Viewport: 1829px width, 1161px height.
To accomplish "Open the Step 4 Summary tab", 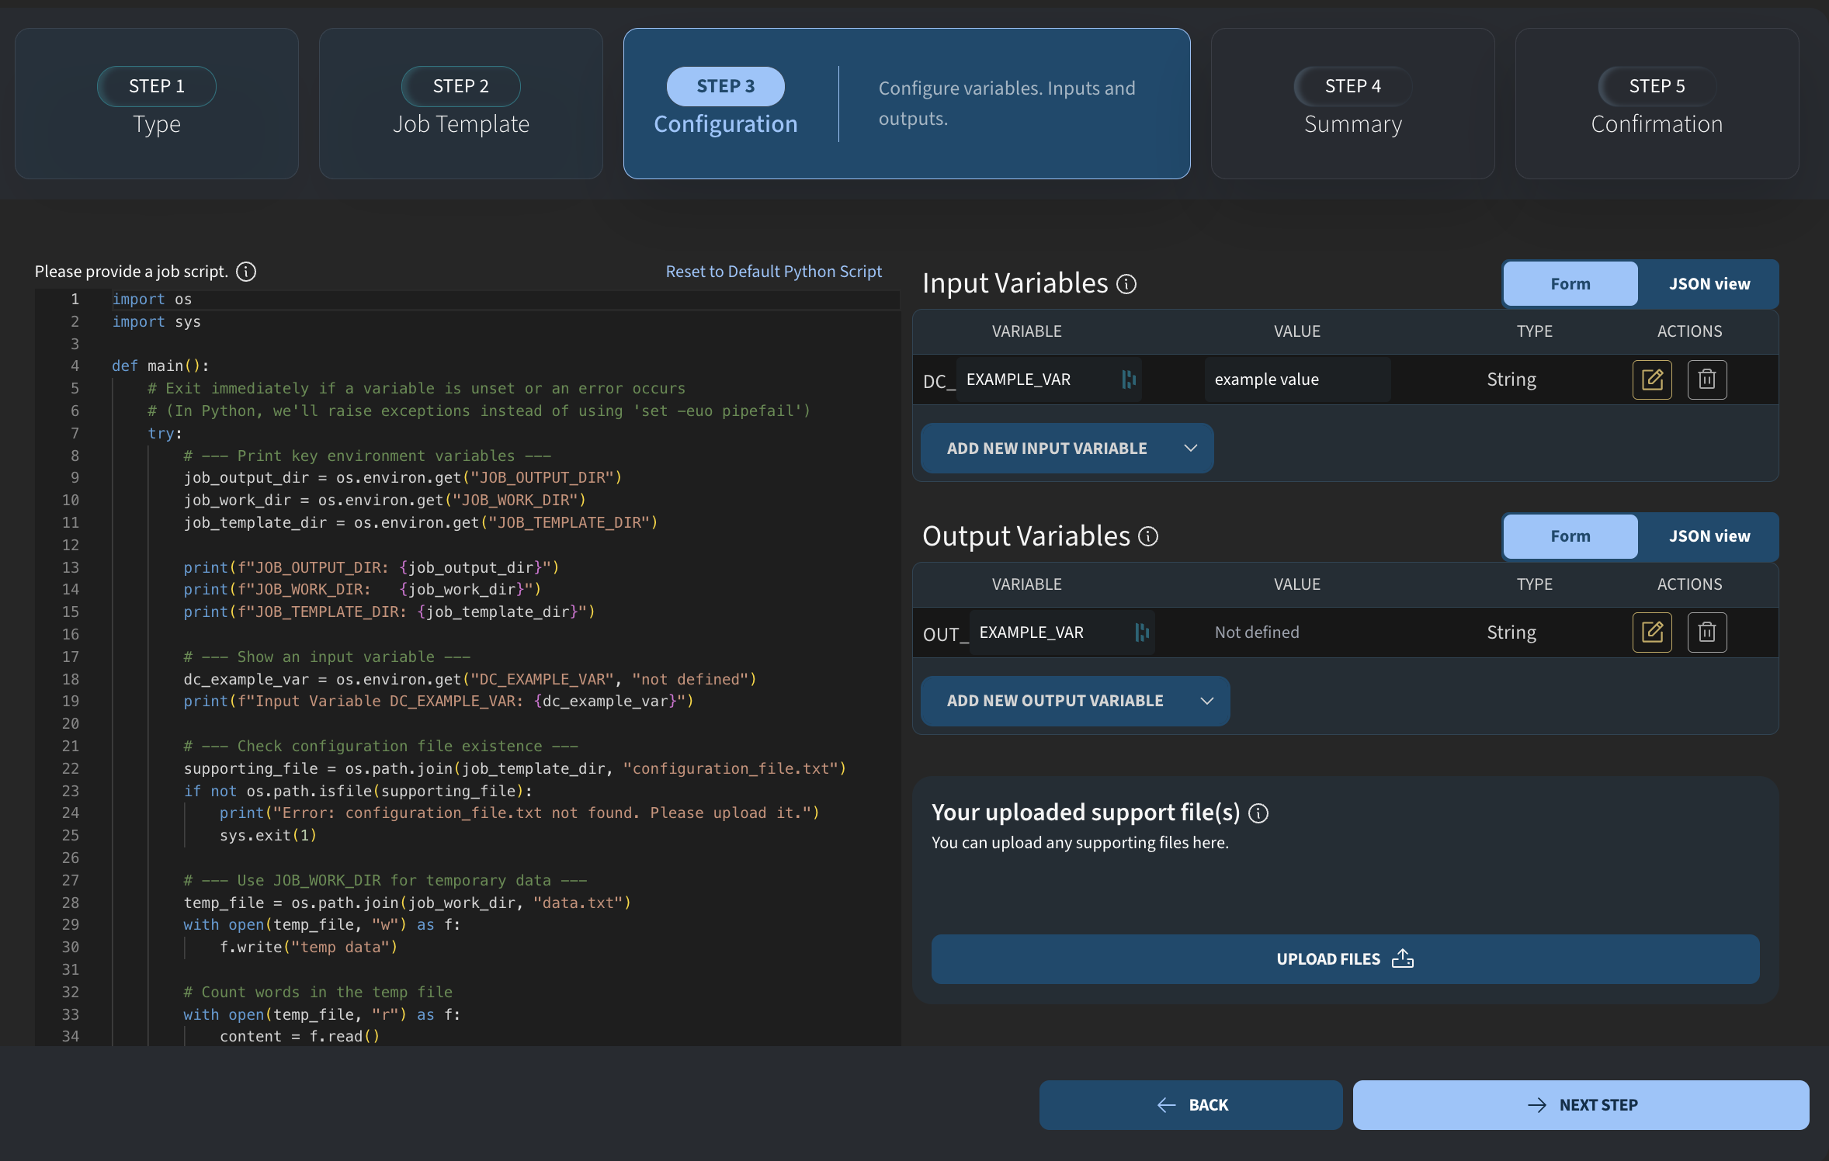I will [x=1352, y=104].
